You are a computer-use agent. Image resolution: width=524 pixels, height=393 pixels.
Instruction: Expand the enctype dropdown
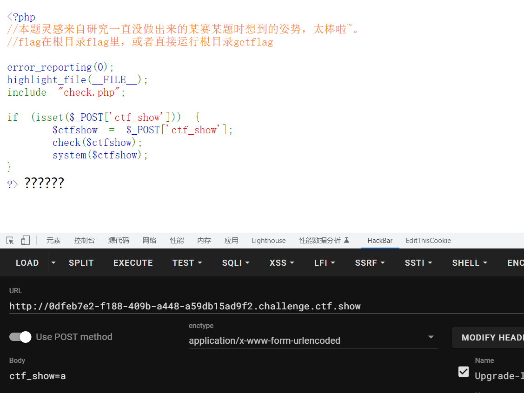pyautogui.click(x=431, y=337)
